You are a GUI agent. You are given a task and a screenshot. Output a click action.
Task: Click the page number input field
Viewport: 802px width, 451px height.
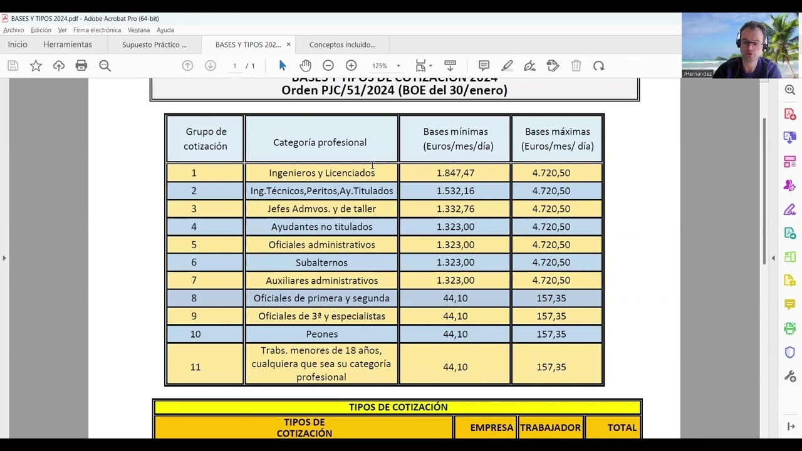(x=234, y=66)
